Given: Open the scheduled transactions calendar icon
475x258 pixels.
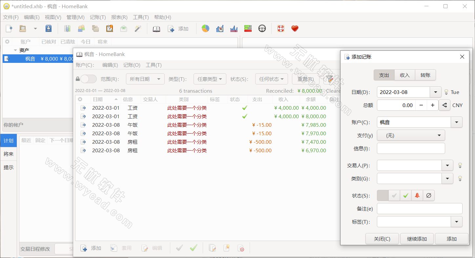Looking at the screenshot, I should click(x=109, y=28).
